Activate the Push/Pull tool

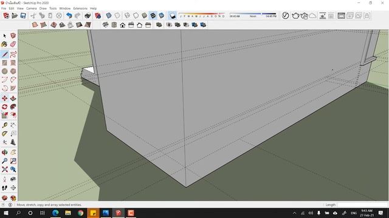[13, 98]
